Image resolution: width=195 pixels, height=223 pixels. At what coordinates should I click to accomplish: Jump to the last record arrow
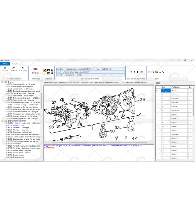tap(142, 72)
